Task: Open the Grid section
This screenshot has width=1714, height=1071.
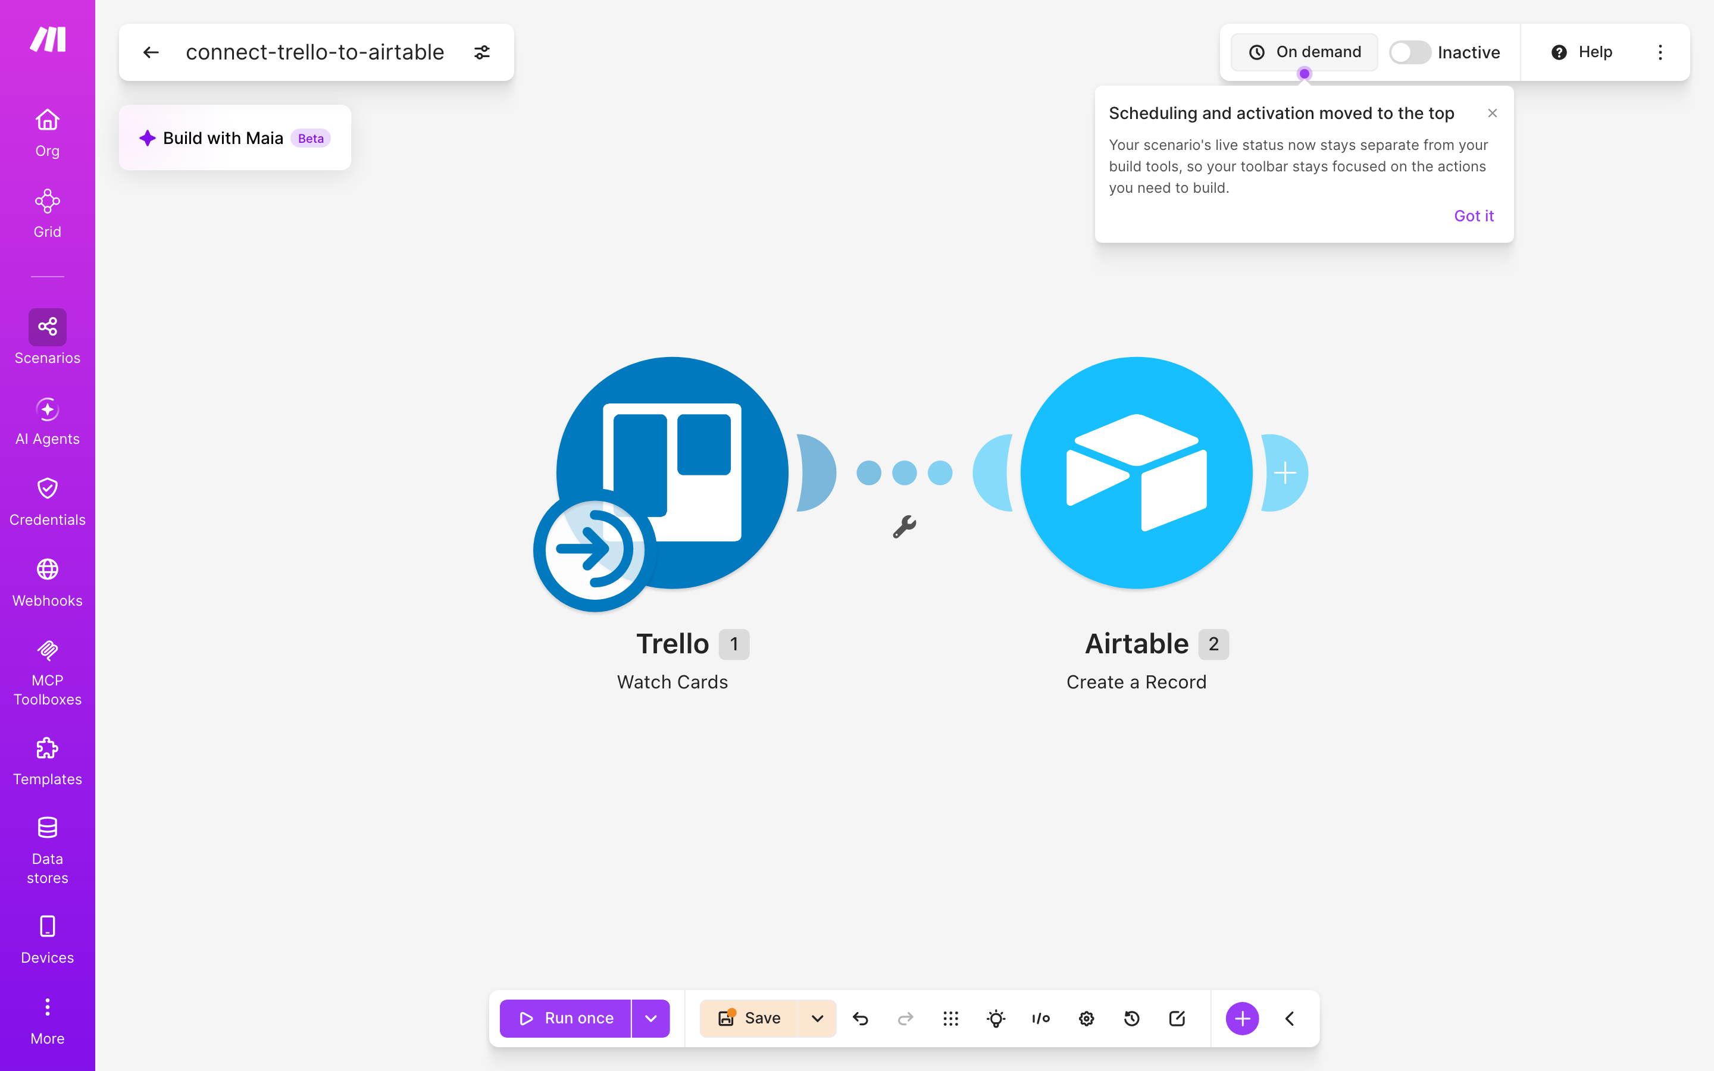Action: point(48,214)
